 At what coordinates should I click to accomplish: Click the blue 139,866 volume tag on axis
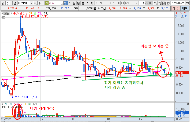coord(182,113)
